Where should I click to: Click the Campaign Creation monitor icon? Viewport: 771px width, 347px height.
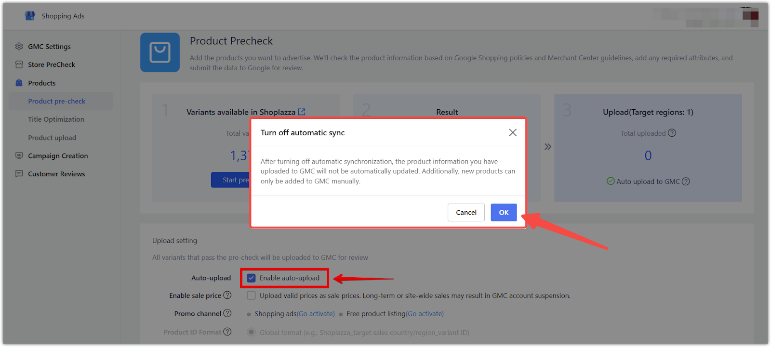[19, 155]
